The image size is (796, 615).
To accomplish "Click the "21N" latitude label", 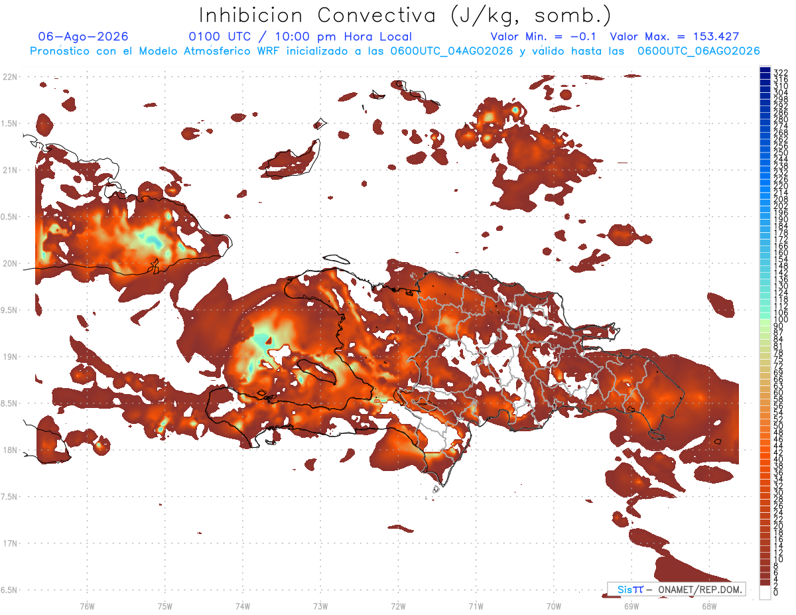I will point(9,170).
